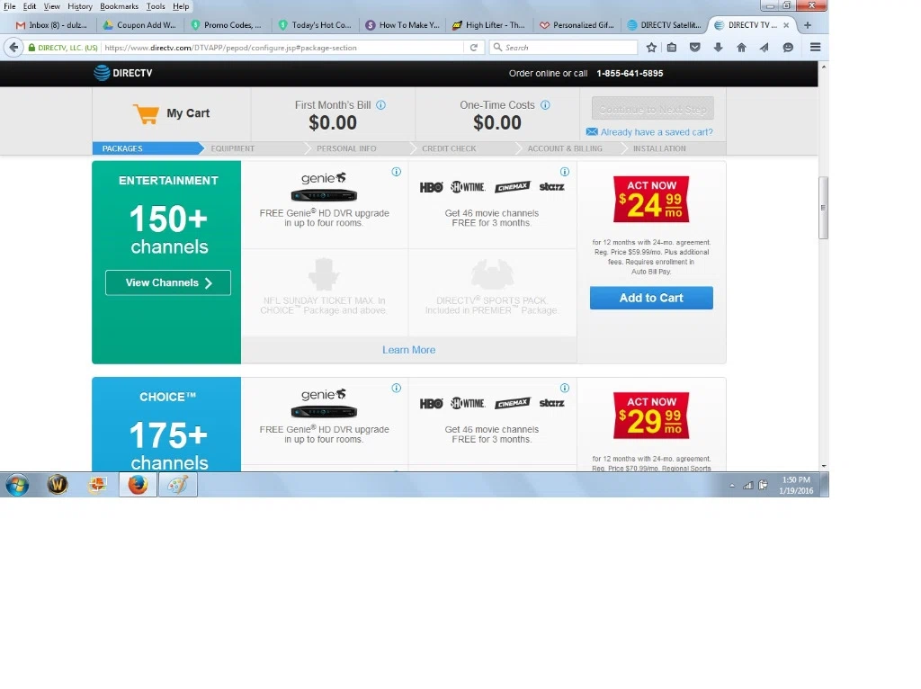Click the orange My Cart icon

[147, 113]
